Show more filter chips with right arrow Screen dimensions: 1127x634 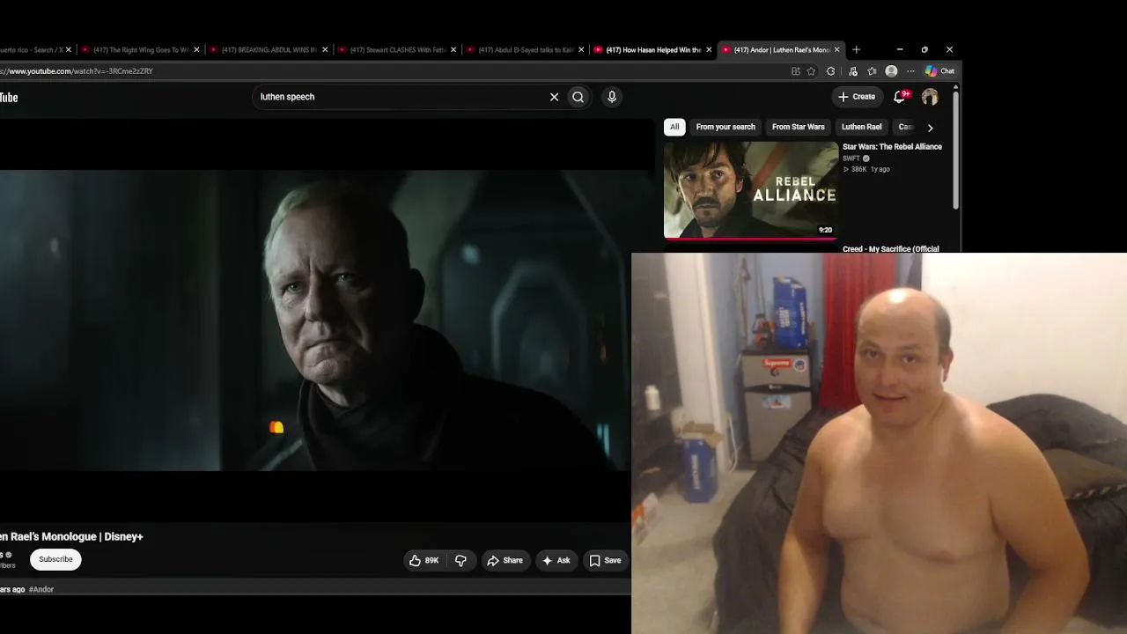click(930, 128)
